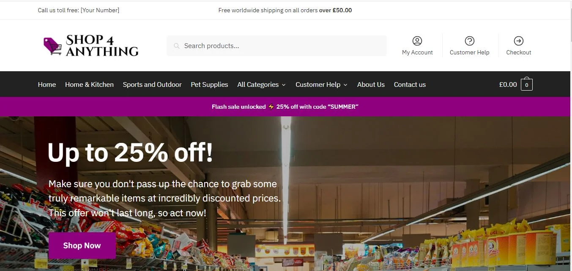Image resolution: width=572 pixels, height=271 pixels.
Task: Click the Up to 25% off heading
Action: point(130,153)
